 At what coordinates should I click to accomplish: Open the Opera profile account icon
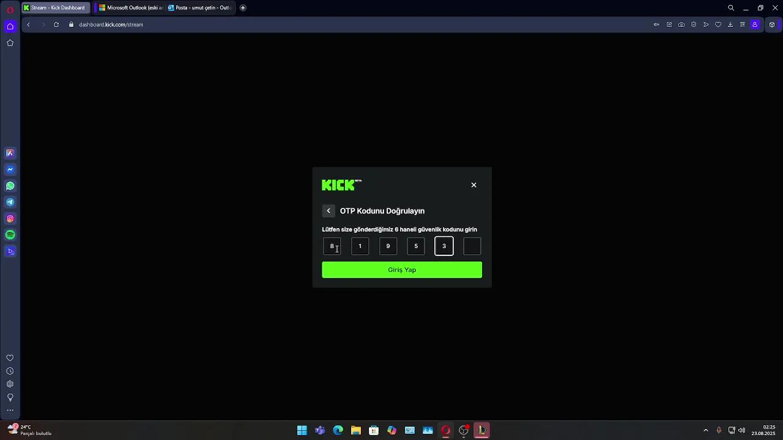[x=755, y=24]
